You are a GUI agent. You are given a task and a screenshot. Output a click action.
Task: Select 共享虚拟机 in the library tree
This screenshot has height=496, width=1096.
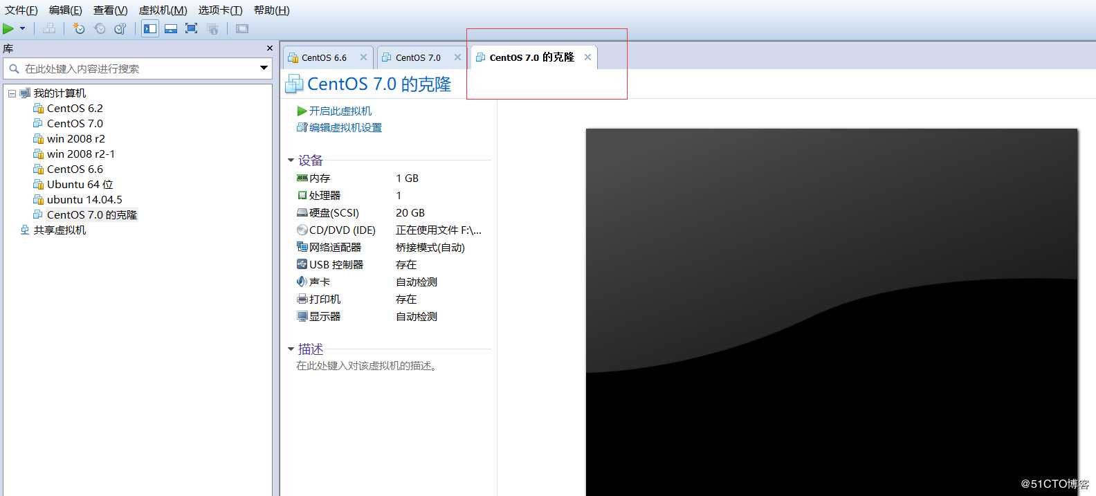pyautogui.click(x=60, y=230)
